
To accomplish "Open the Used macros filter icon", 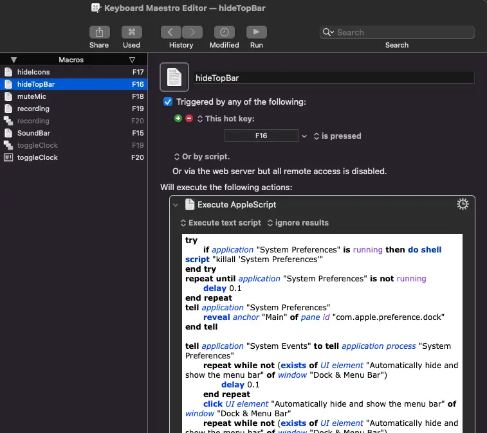I will 132,32.
